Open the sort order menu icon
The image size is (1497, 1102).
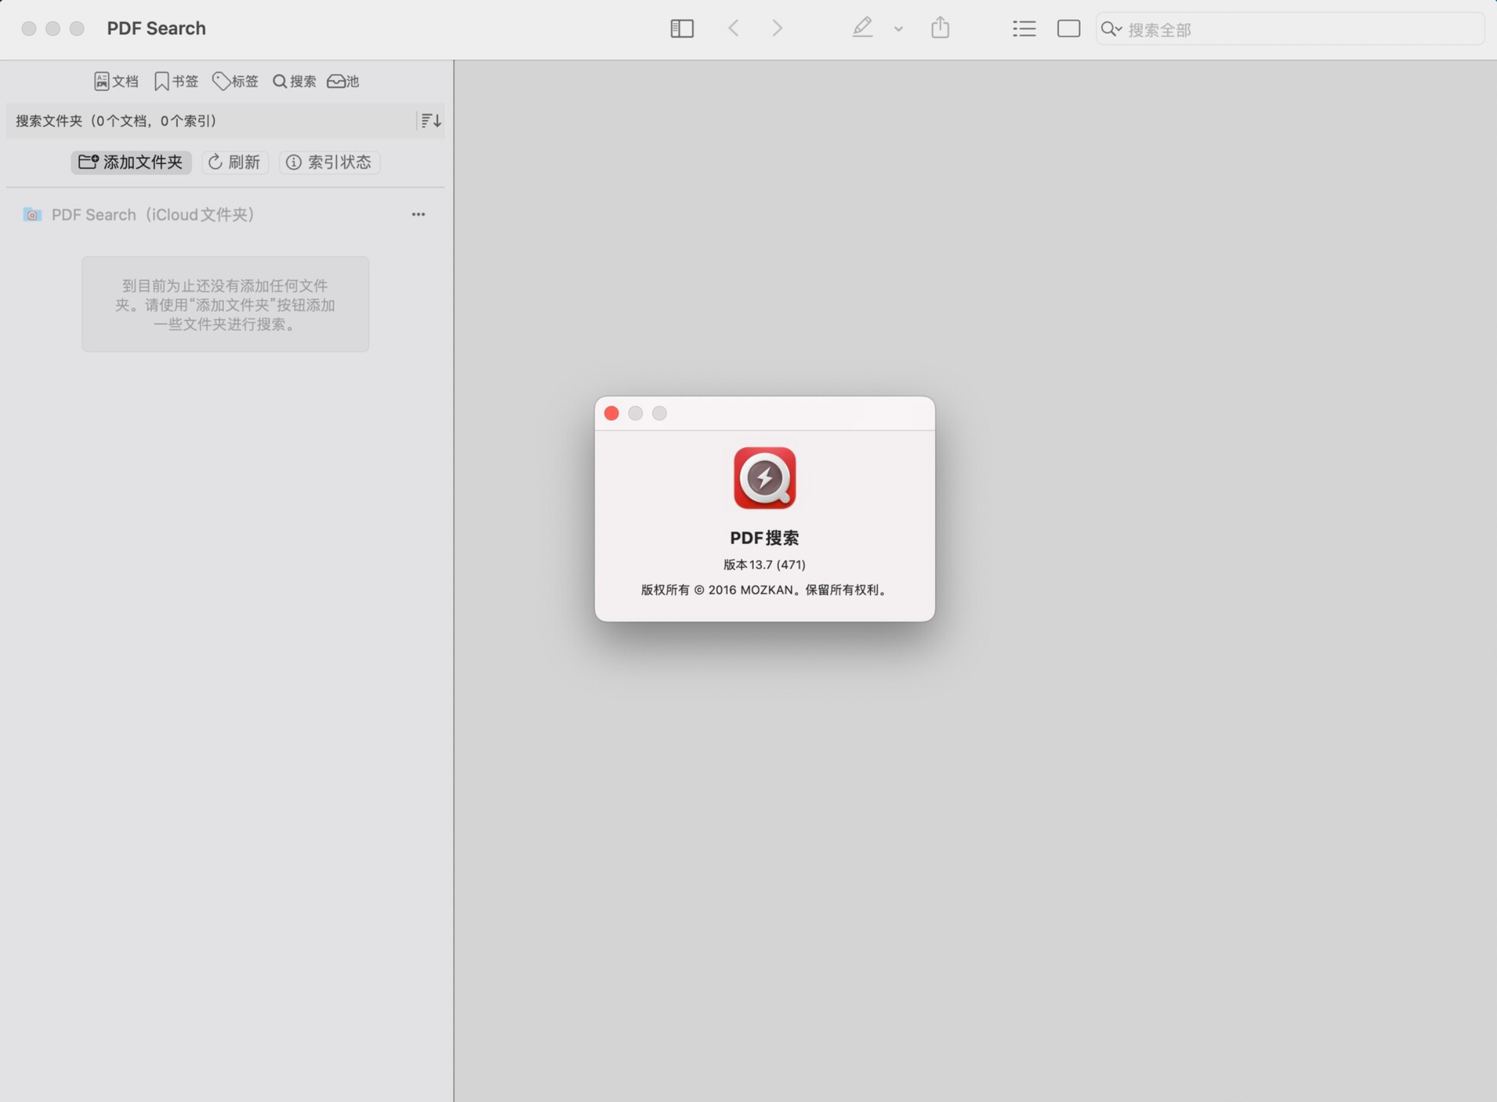tap(431, 121)
